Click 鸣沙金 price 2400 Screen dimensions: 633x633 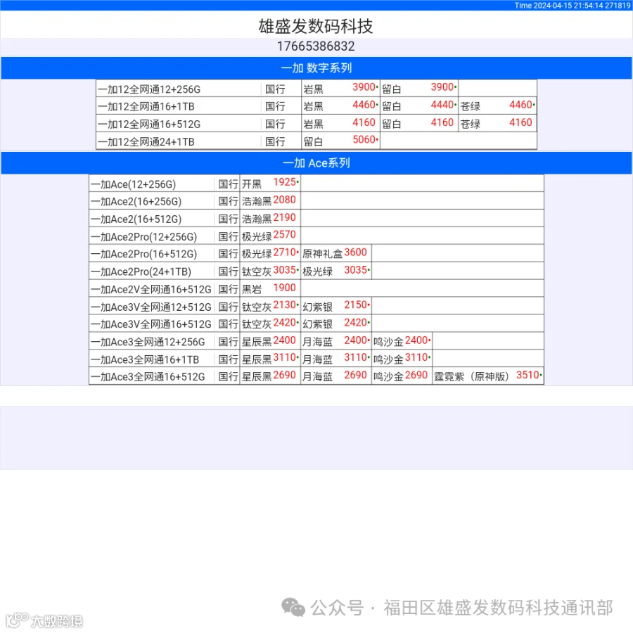click(x=416, y=340)
